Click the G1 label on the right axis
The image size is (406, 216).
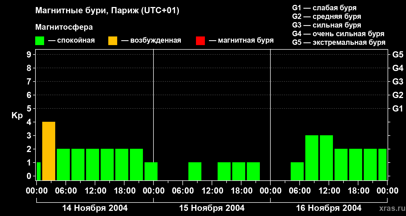click(398, 109)
